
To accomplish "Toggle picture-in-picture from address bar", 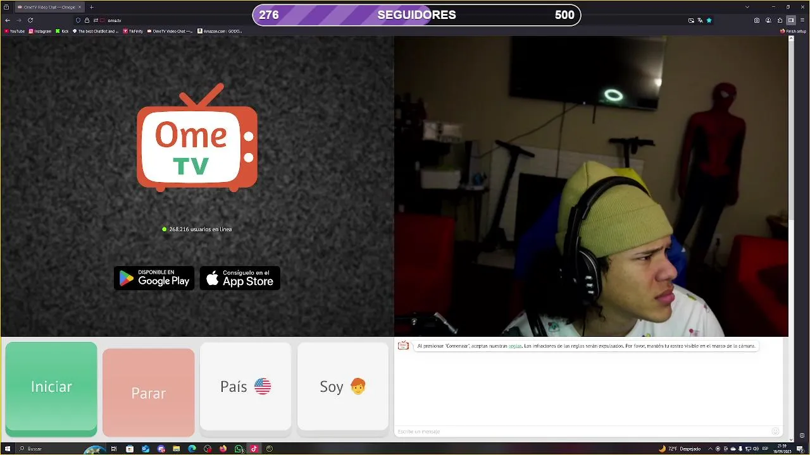I will click(691, 20).
